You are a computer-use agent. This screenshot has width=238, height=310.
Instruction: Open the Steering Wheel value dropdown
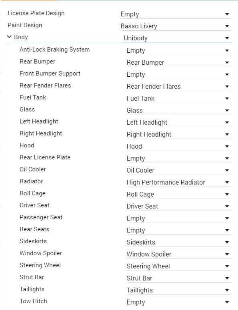(179, 266)
